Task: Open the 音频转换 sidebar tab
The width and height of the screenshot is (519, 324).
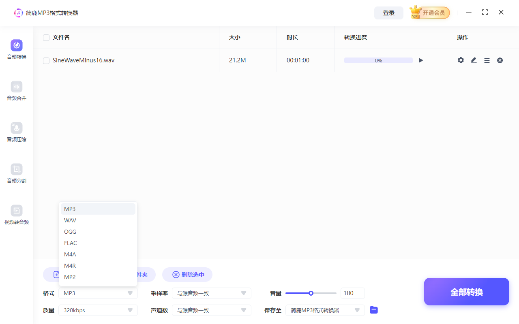Action: [x=16, y=49]
